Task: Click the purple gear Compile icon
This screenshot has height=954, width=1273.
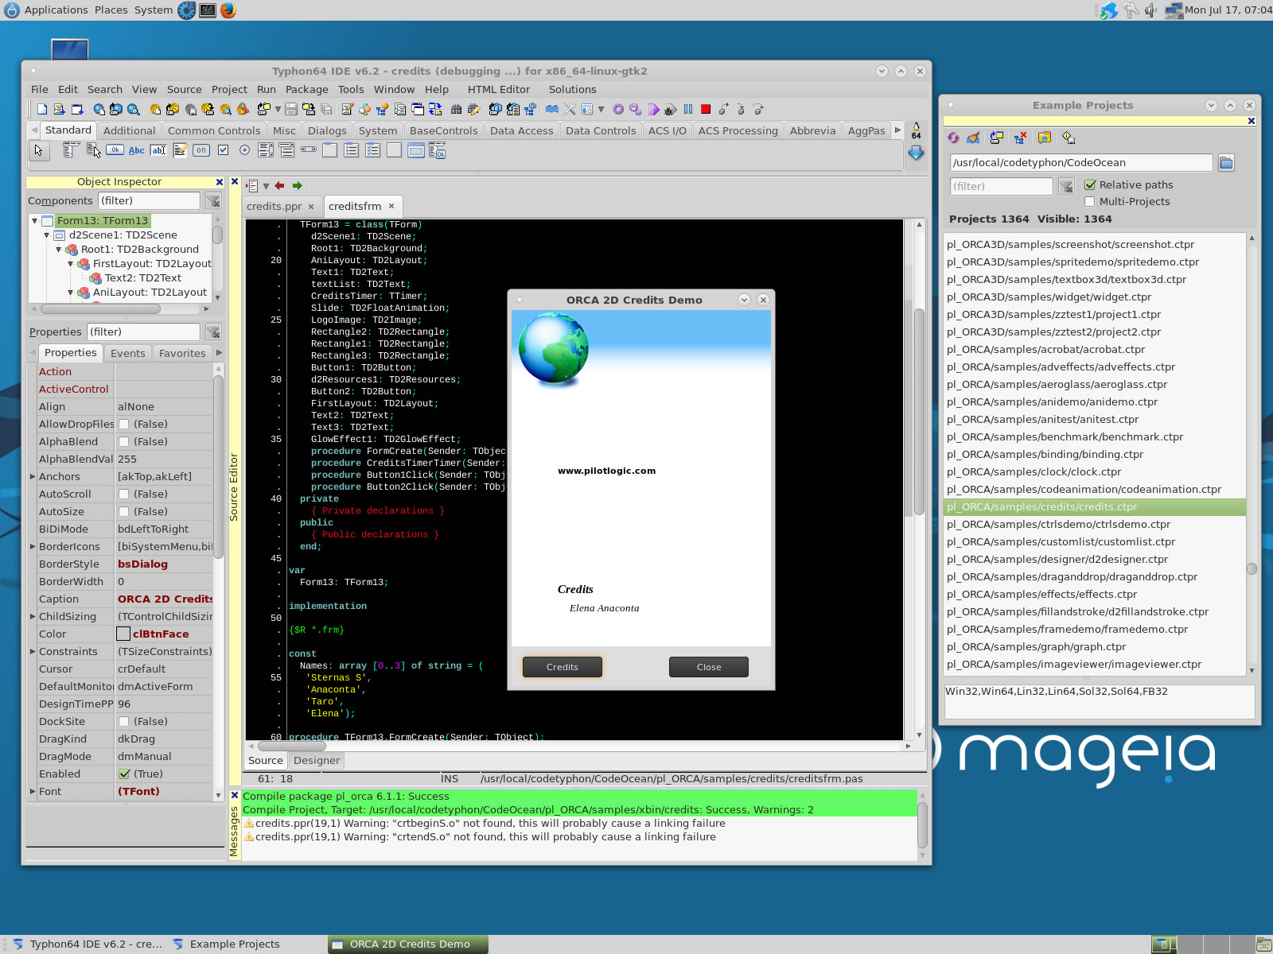Action: click(x=618, y=109)
